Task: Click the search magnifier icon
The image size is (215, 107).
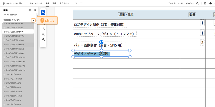Action: point(197,3)
